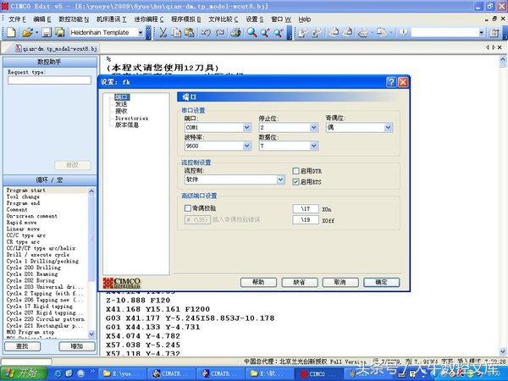The height and width of the screenshot is (381, 508).
Task: Click the 缺省 button
Action: pyautogui.click(x=300, y=282)
